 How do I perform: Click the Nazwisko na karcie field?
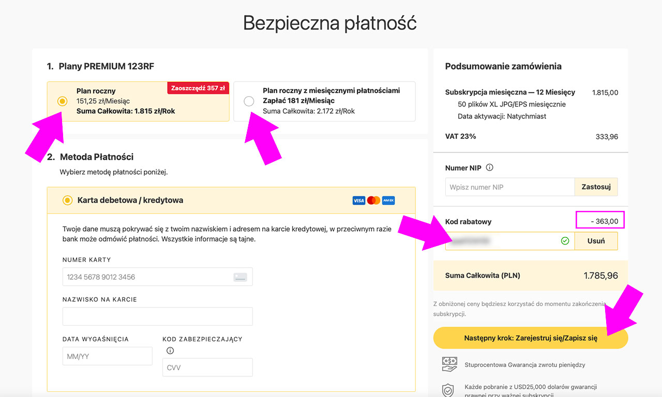point(157,316)
